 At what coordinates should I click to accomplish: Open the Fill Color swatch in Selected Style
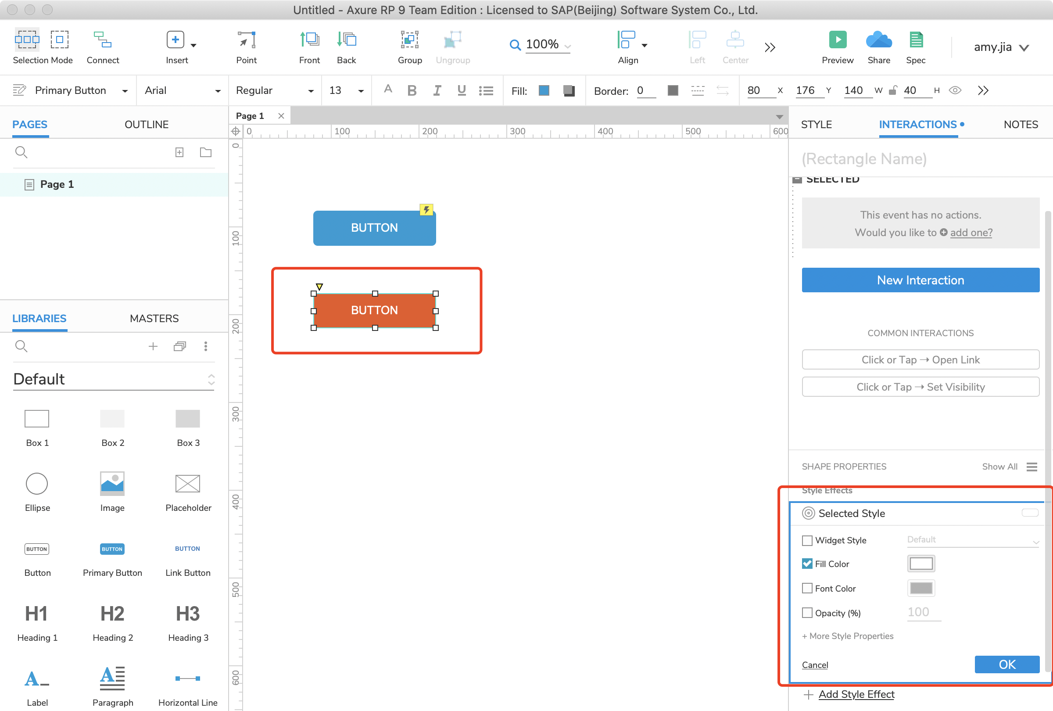click(x=920, y=564)
